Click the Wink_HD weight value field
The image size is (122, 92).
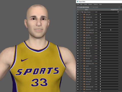[x=97, y=15]
